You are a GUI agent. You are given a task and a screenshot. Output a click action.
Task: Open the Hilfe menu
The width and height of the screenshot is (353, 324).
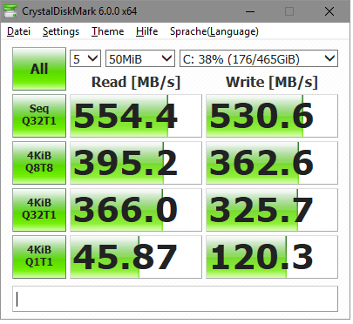point(146,31)
